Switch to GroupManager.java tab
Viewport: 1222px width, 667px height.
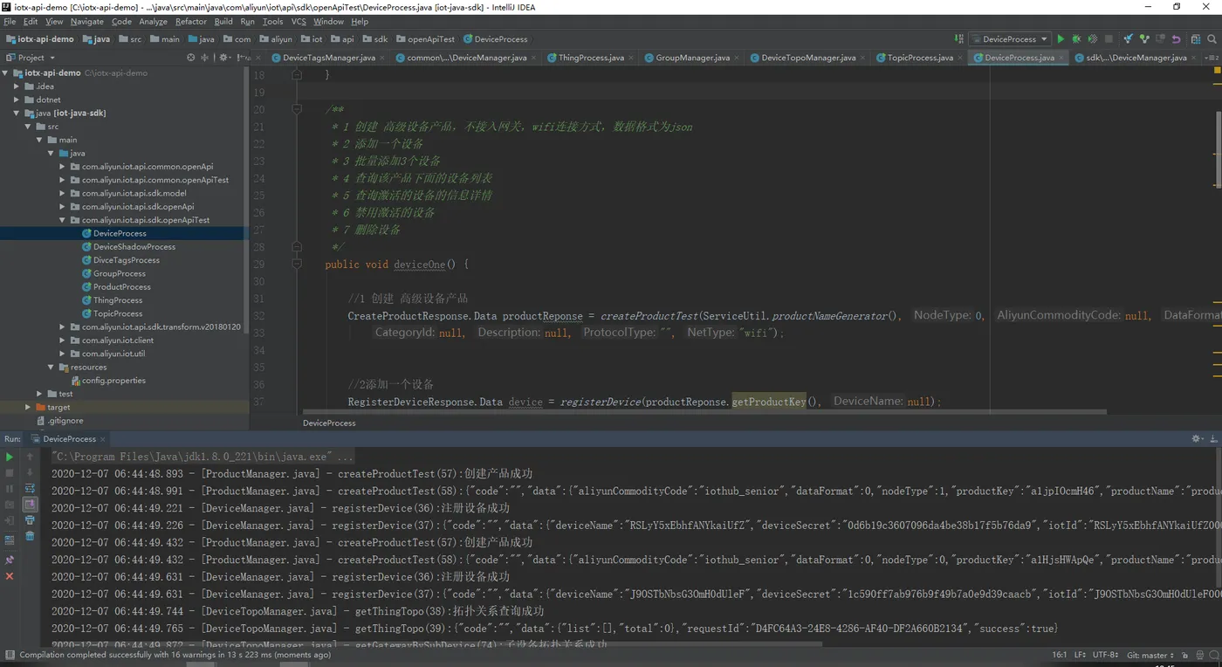(x=693, y=58)
